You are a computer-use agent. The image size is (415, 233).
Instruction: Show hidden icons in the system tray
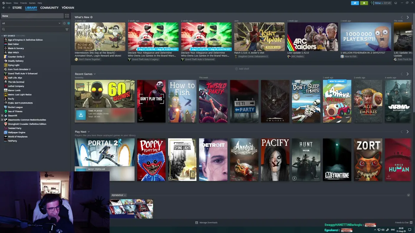pos(375,230)
